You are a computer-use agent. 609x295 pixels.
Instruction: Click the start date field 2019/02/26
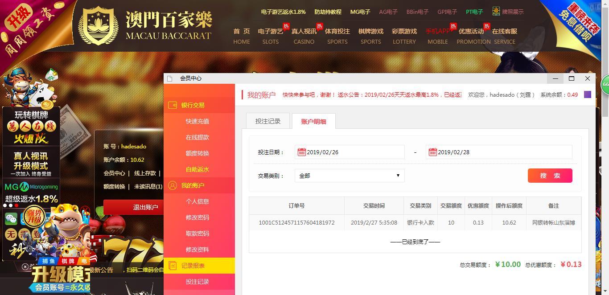click(350, 152)
